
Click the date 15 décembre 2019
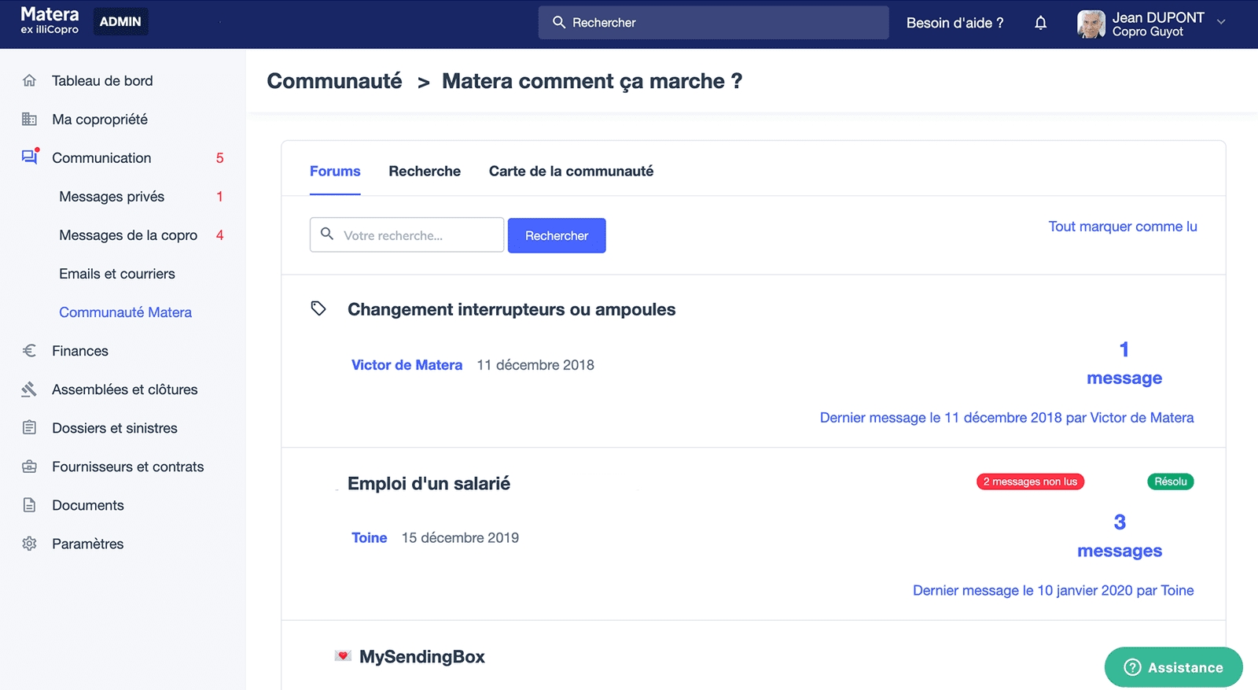tap(460, 537)
